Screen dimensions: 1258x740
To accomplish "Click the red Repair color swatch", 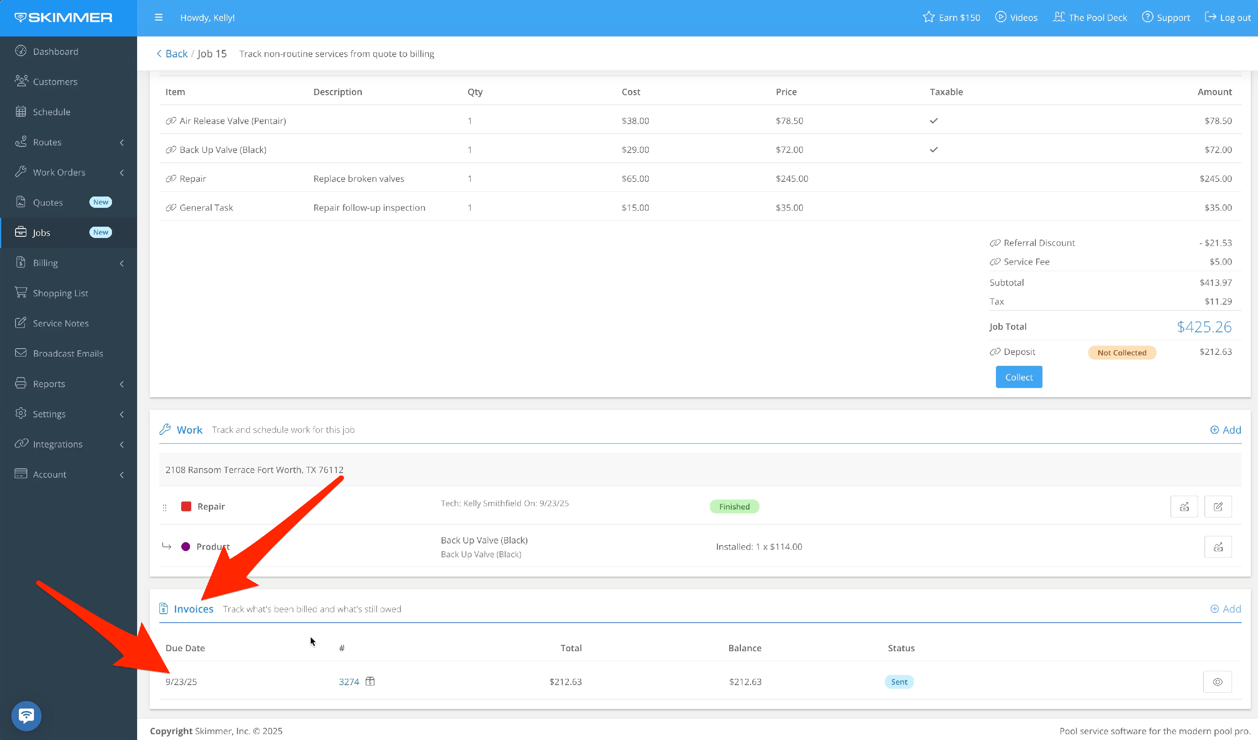I will point(186,507).
